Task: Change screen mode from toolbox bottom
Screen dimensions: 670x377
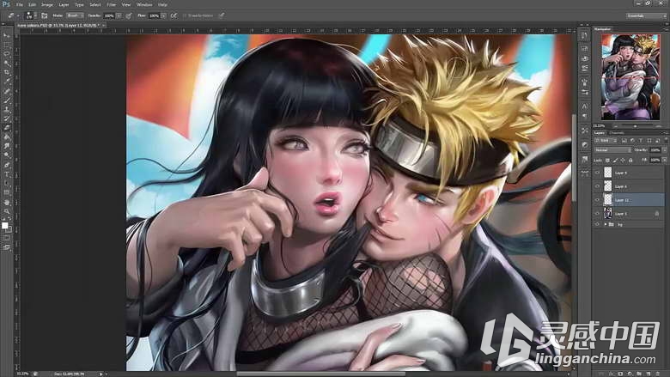Action: 6,246
